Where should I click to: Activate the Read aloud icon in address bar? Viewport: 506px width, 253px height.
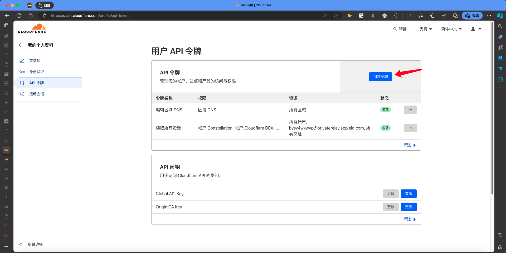pos(325,16)
